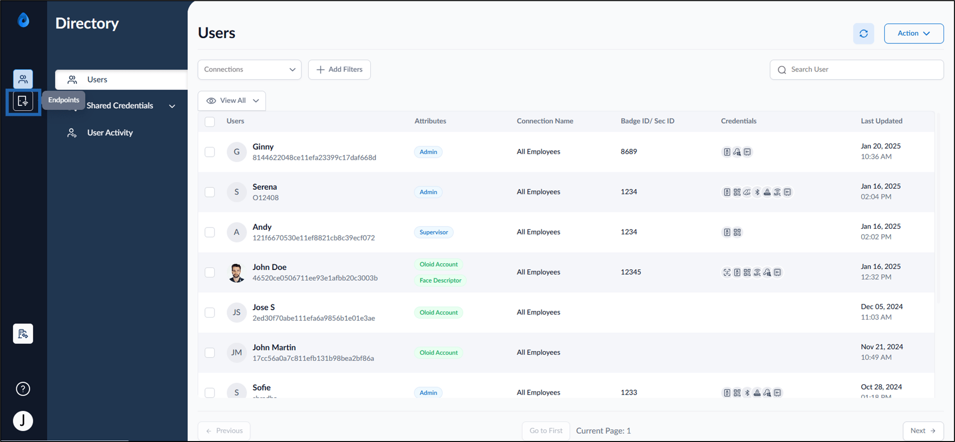Click Ginny's key credential icon
The height and width of the screenshot is (442, 955).
pyautogui.click(x=737, y=152)
